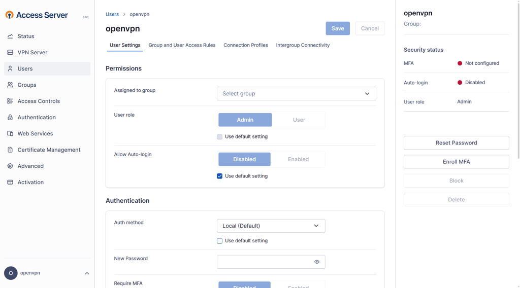Click the Cancel button
This screenshot has width=520, height=288.
(370, 28)
